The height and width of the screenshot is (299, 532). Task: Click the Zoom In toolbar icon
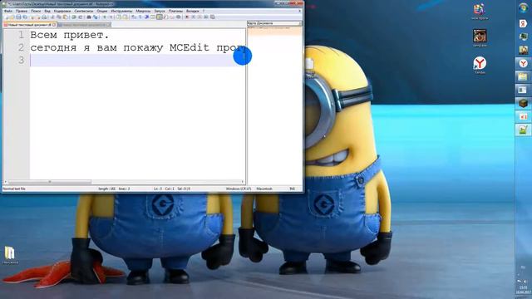tap(105, 17)
